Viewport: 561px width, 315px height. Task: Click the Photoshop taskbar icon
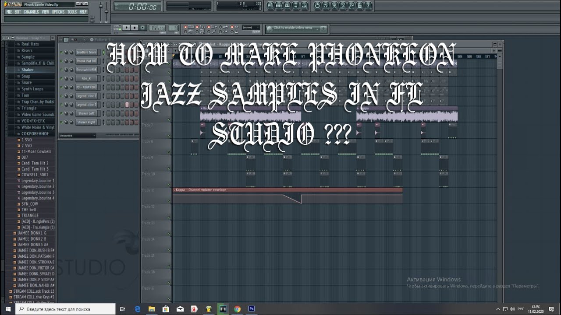tap(252, 309)
